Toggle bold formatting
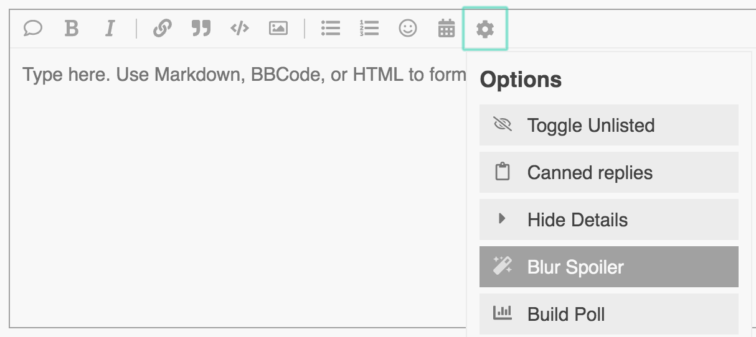The width and height of the screenshot is (756, 337). tap(72, 28)
